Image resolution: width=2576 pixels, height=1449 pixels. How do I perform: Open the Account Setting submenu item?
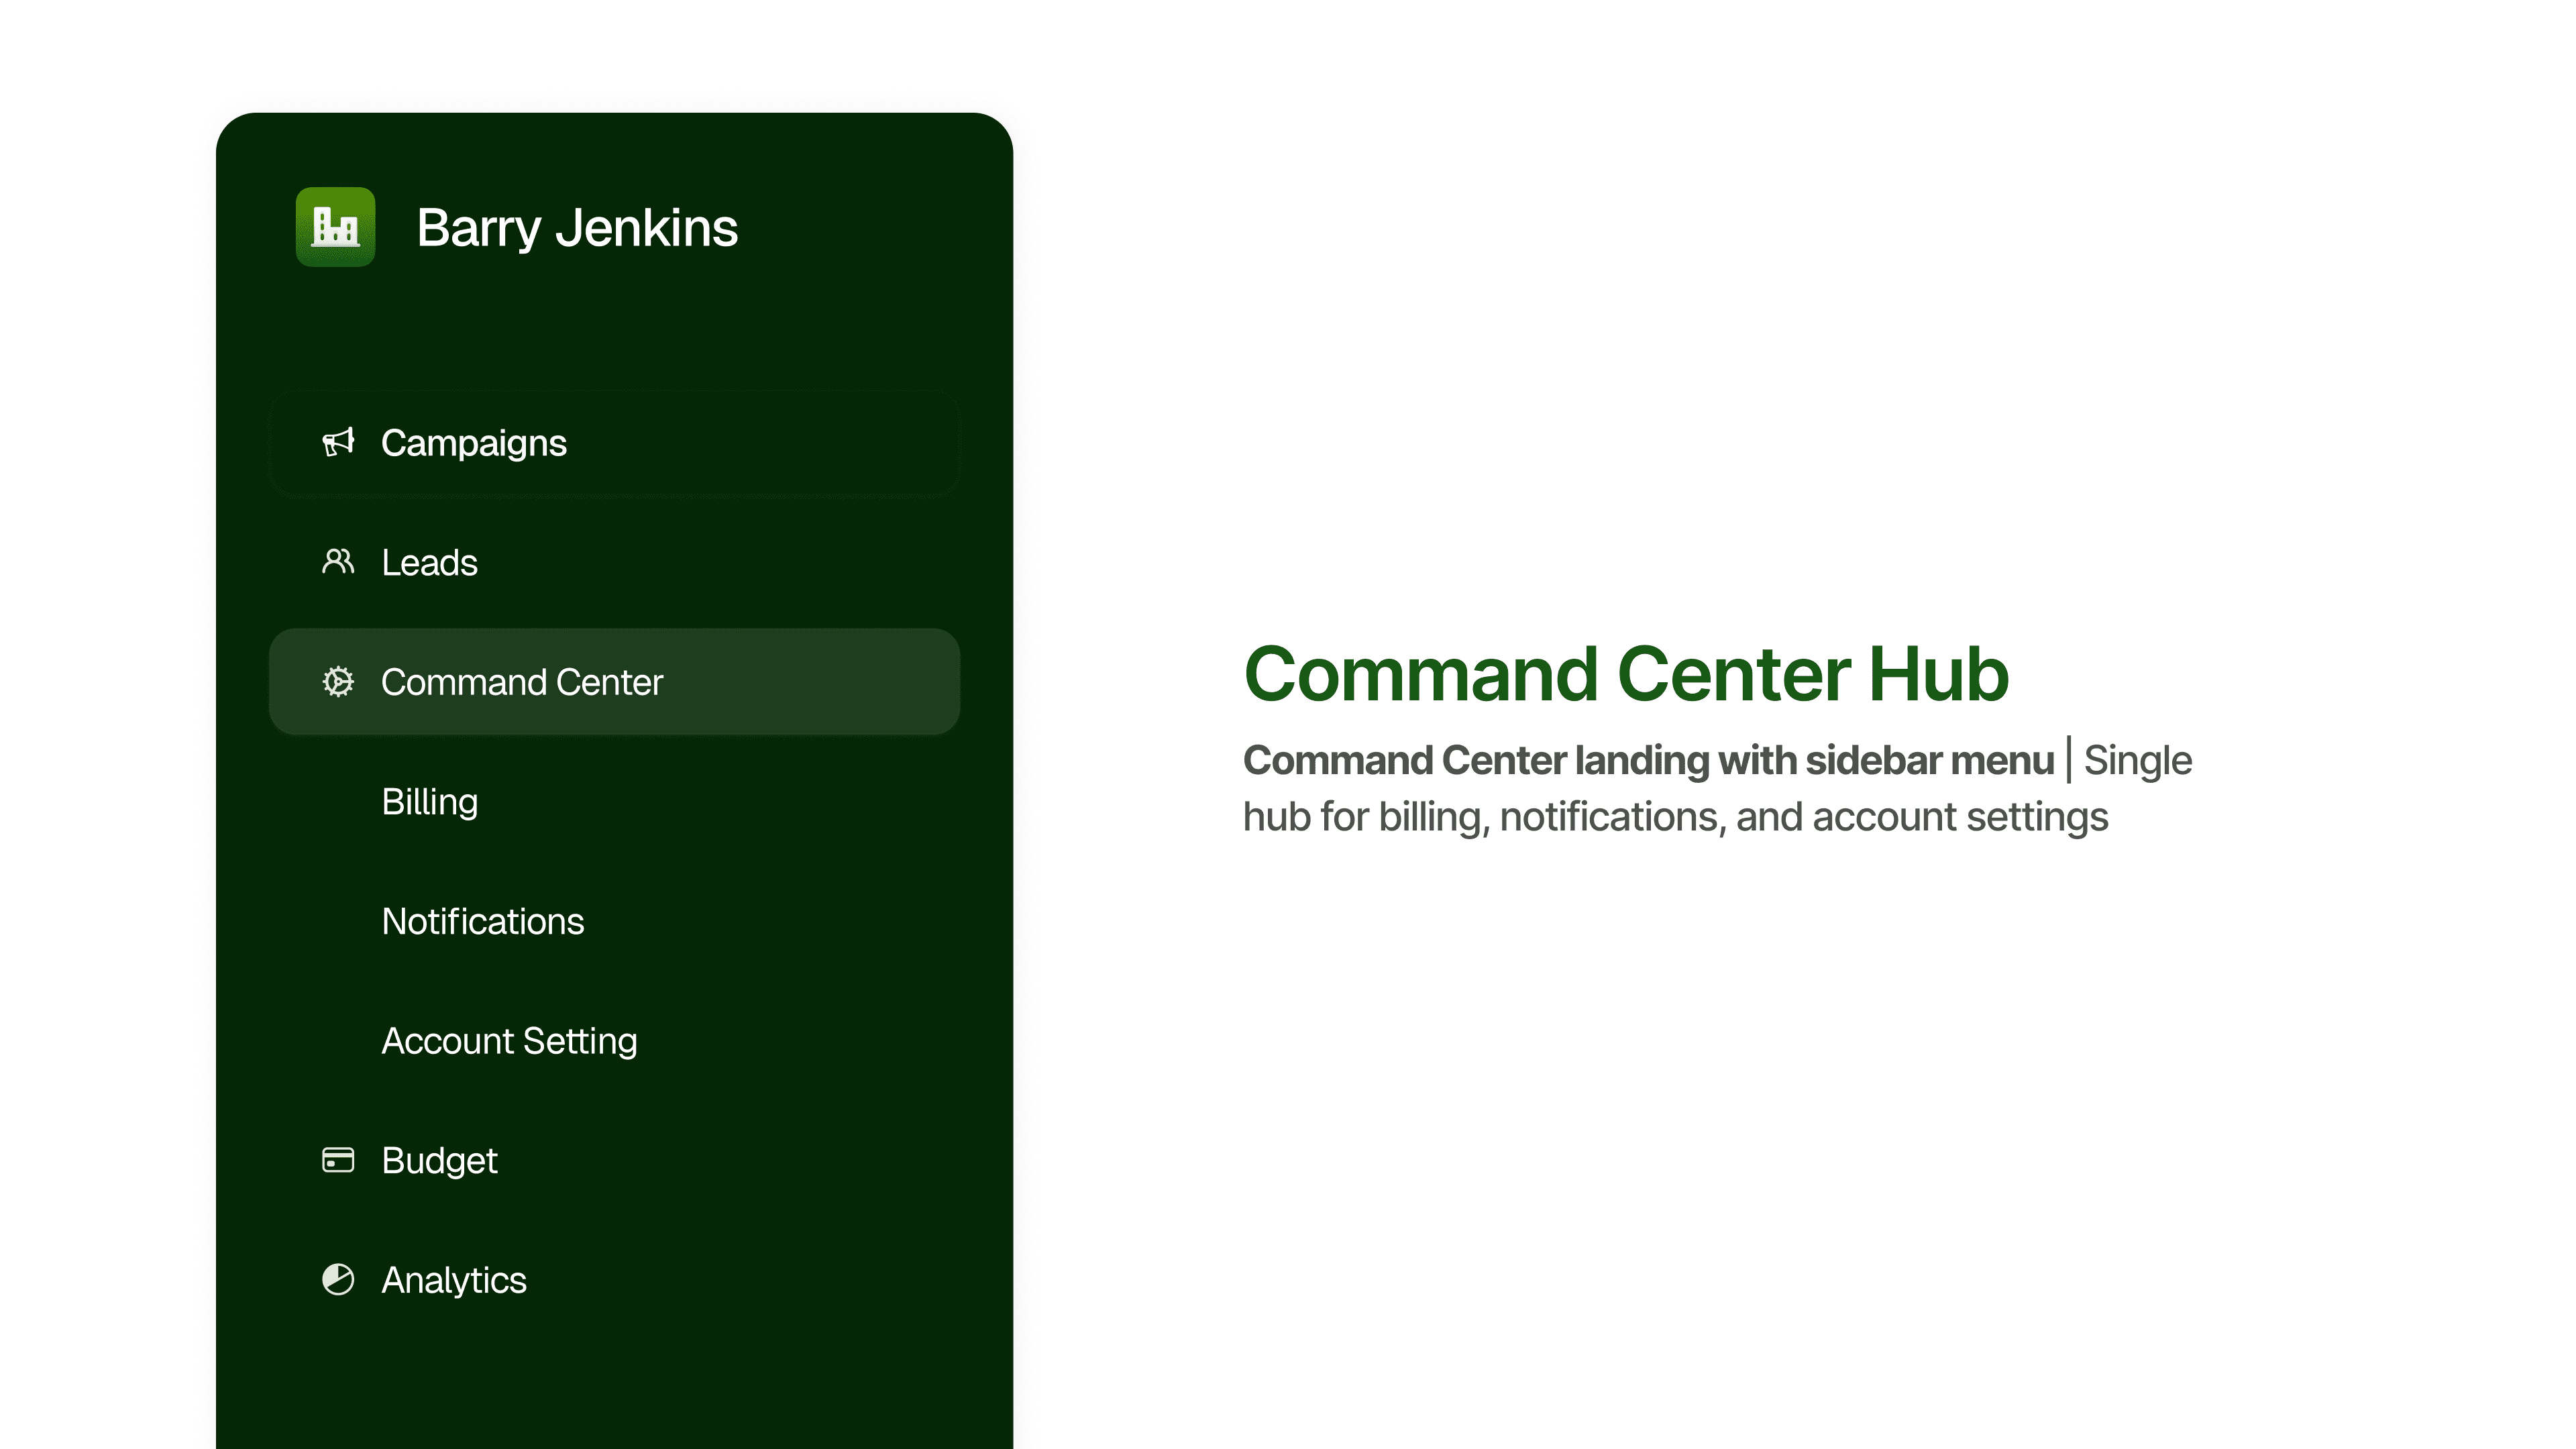click(509, 1041)
